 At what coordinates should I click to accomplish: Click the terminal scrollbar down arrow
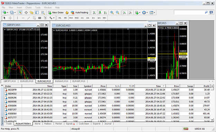tap(212, 120)
